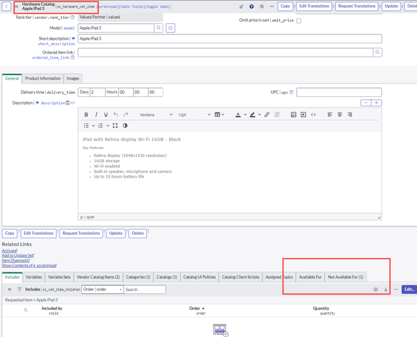Viewport: 417px width, 337px height.
Task: Open the Available For tab
Action: tap(310, 277)
